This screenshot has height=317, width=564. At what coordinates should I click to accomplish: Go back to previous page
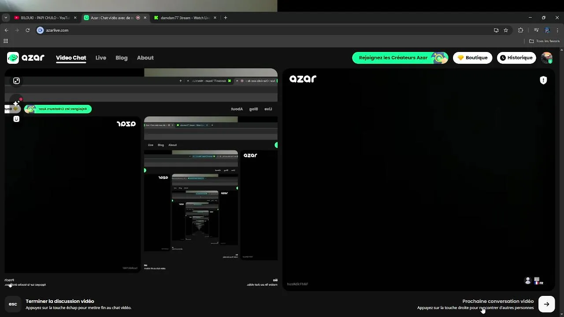pyautogui.click(x=6, y=30)
